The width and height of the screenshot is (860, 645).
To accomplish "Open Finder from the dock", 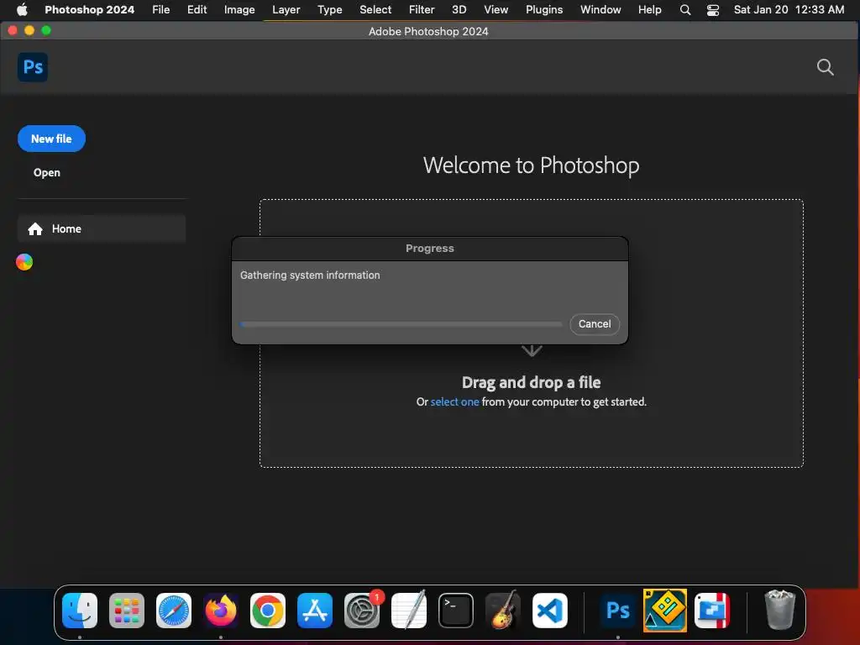I will 80,610.
